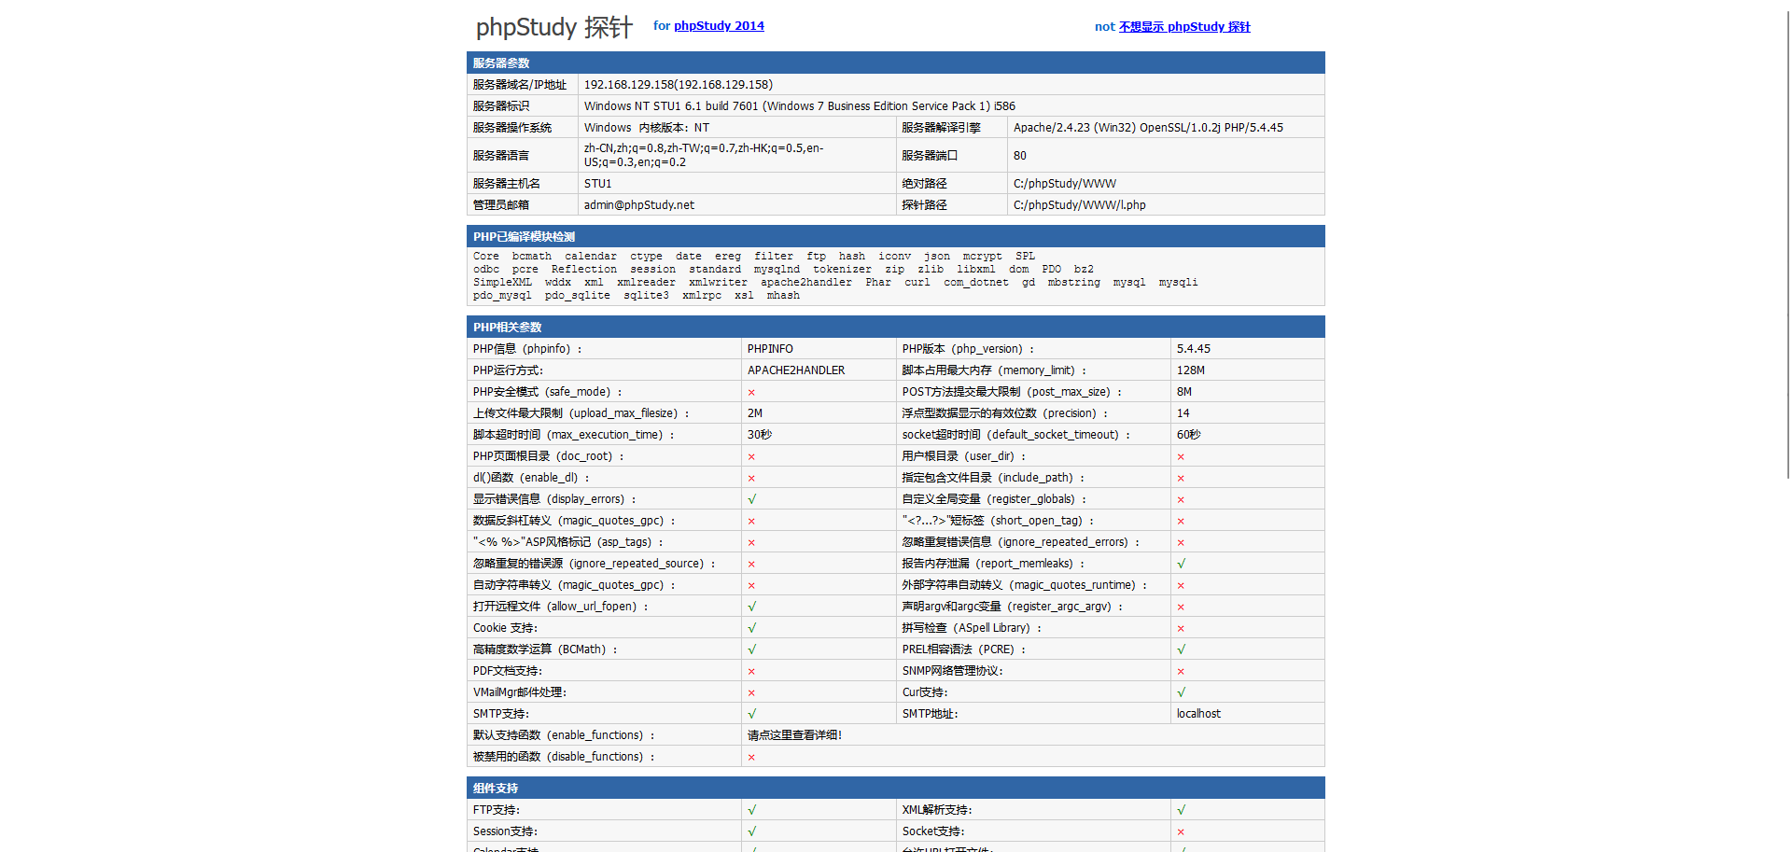Click the mcrypt module name
The image size is (1792, 852).
(983, 257)
